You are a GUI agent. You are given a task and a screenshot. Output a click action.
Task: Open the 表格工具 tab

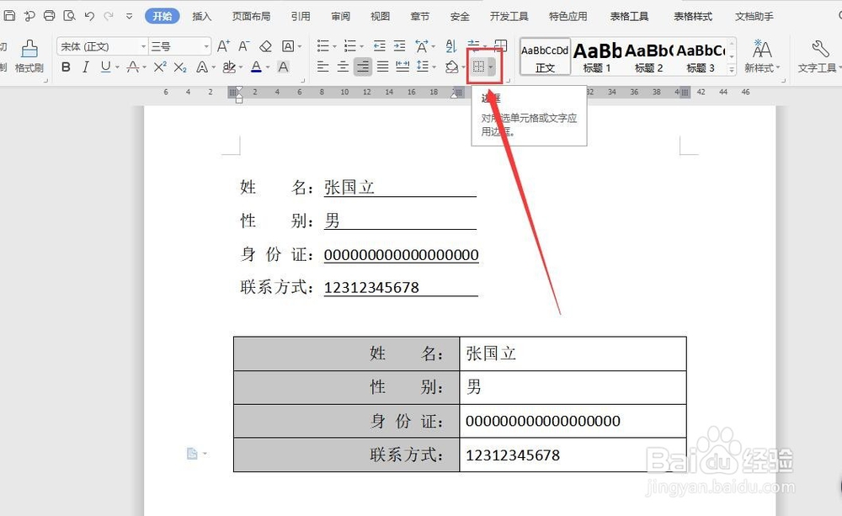(x=629, y=16)
